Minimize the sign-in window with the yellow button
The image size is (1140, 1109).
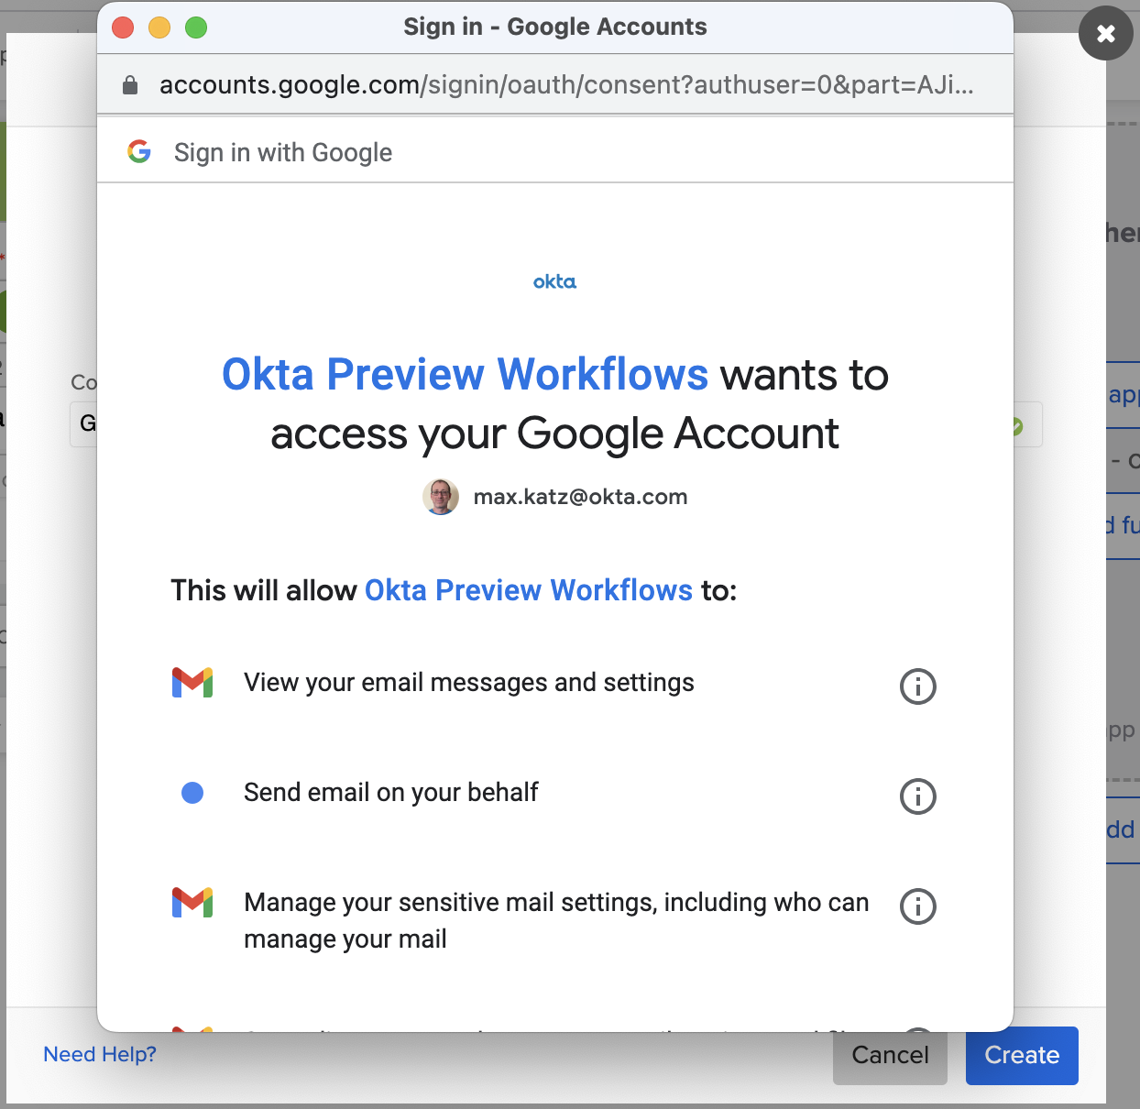pyautogui.click(x=159, y=27)
